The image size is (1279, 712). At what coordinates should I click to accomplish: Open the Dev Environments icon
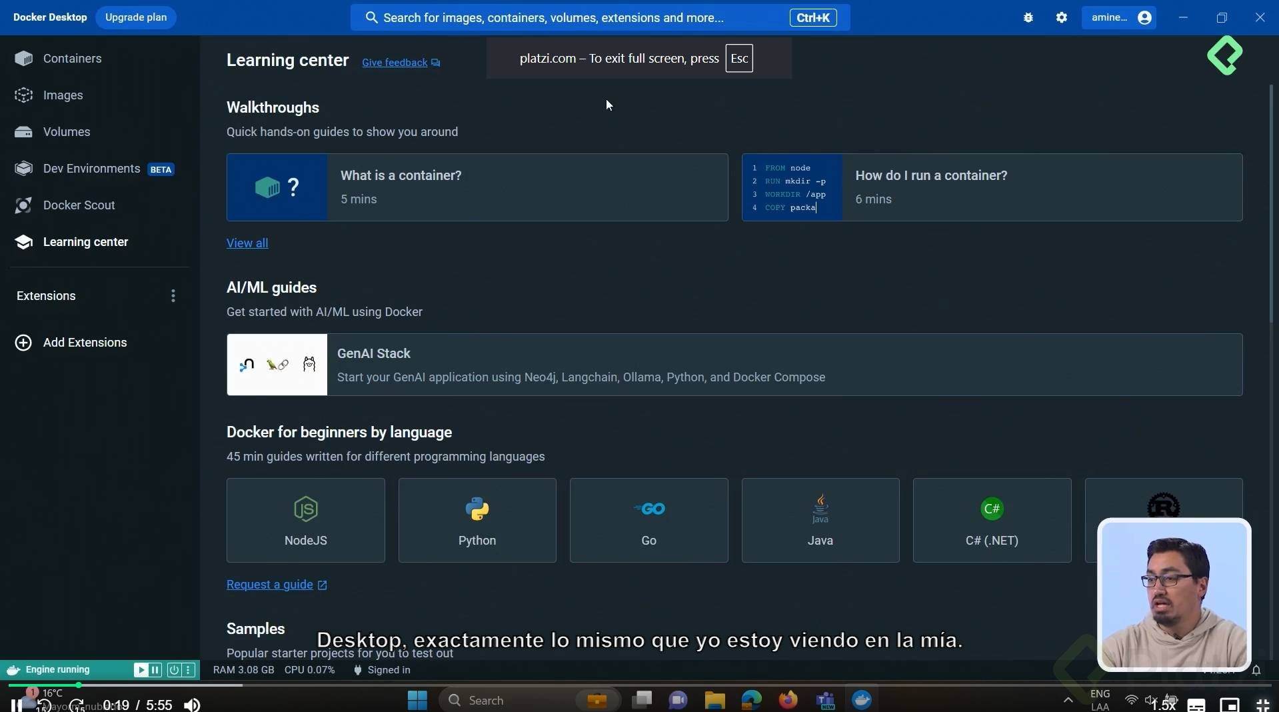(x=23, y=169)
